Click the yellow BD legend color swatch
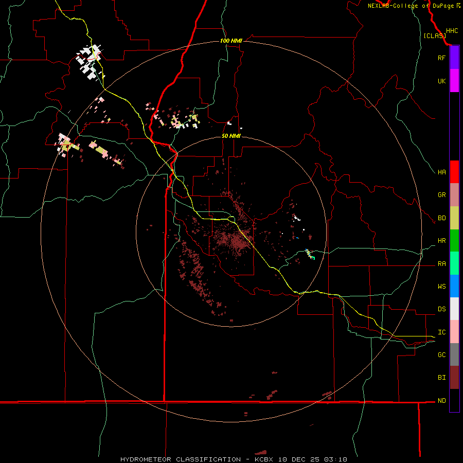This screenshot has width=463, height=463. point(454,218)
